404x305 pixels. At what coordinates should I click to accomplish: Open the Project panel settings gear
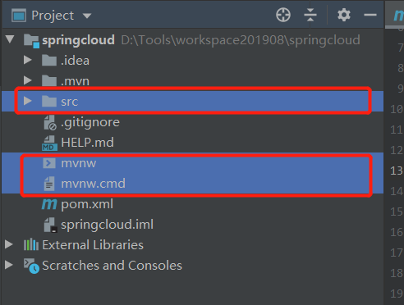(x=344, y=15)
